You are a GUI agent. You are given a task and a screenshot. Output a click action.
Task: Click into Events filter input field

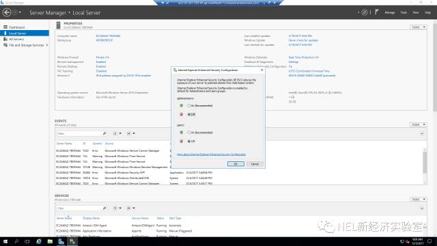pos(79,134)
